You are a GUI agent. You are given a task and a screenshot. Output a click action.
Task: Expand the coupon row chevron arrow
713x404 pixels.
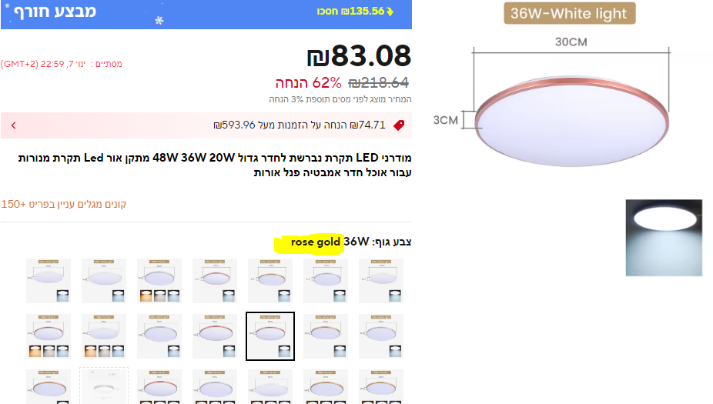click(x=13, y=125)
